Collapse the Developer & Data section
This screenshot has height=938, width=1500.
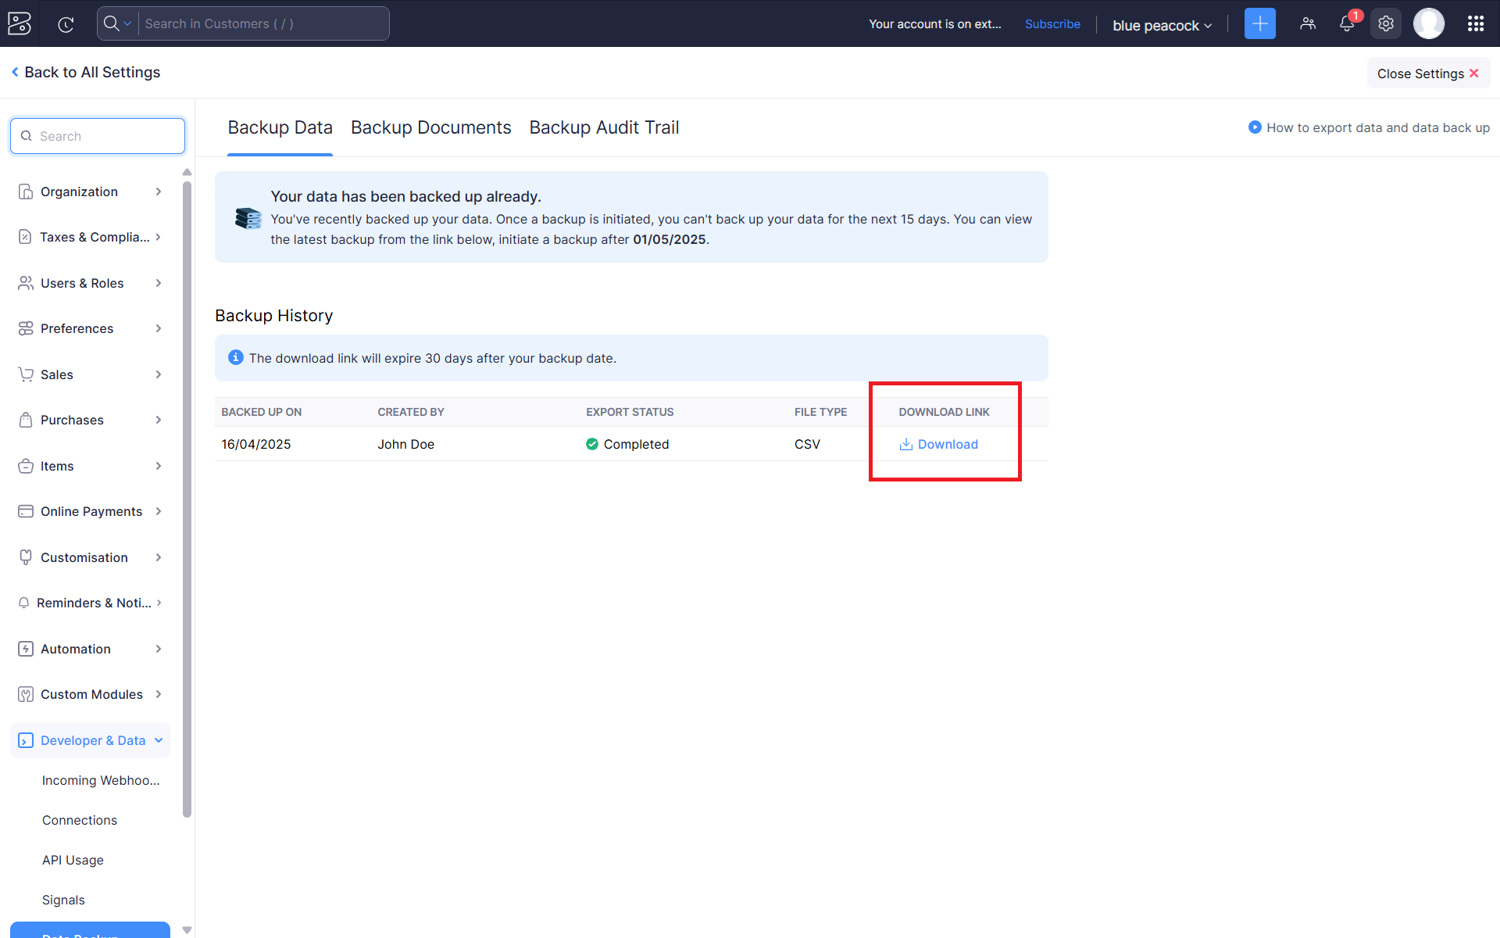tap(159, 740)
